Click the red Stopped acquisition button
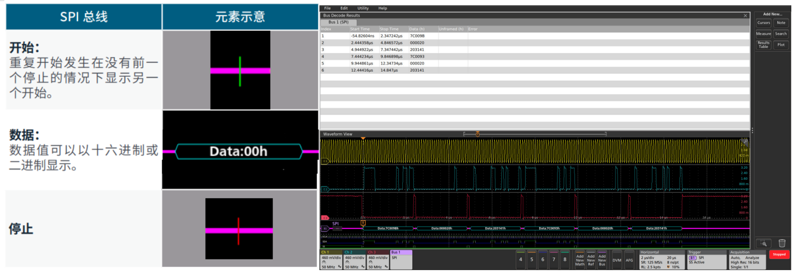801x273 pixels. (779, 254)
